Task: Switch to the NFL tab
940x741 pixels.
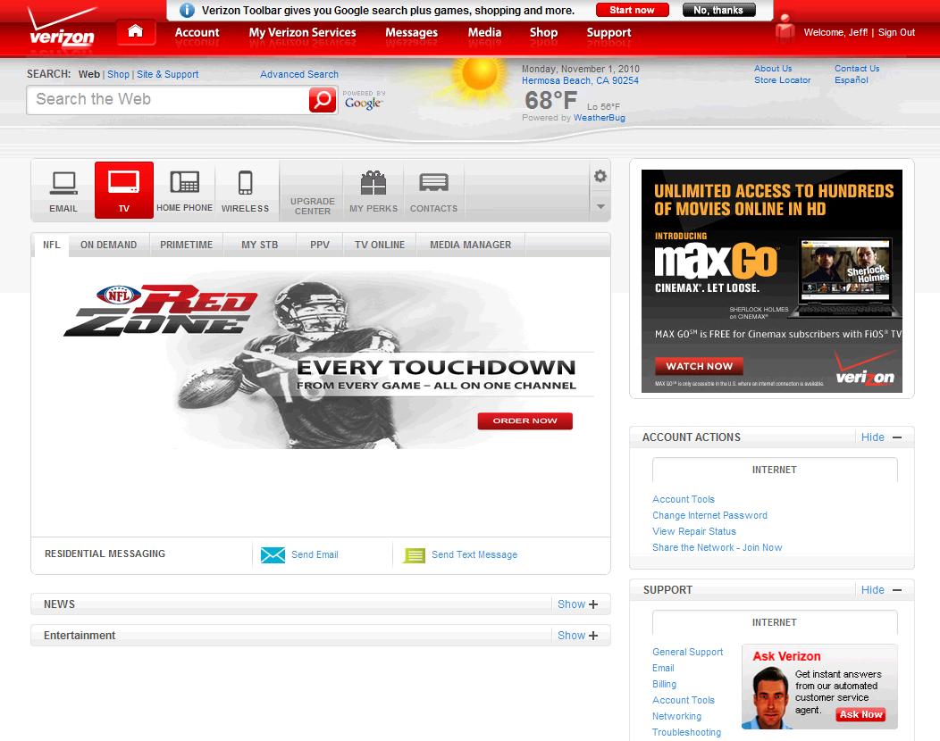Action: 51,245
